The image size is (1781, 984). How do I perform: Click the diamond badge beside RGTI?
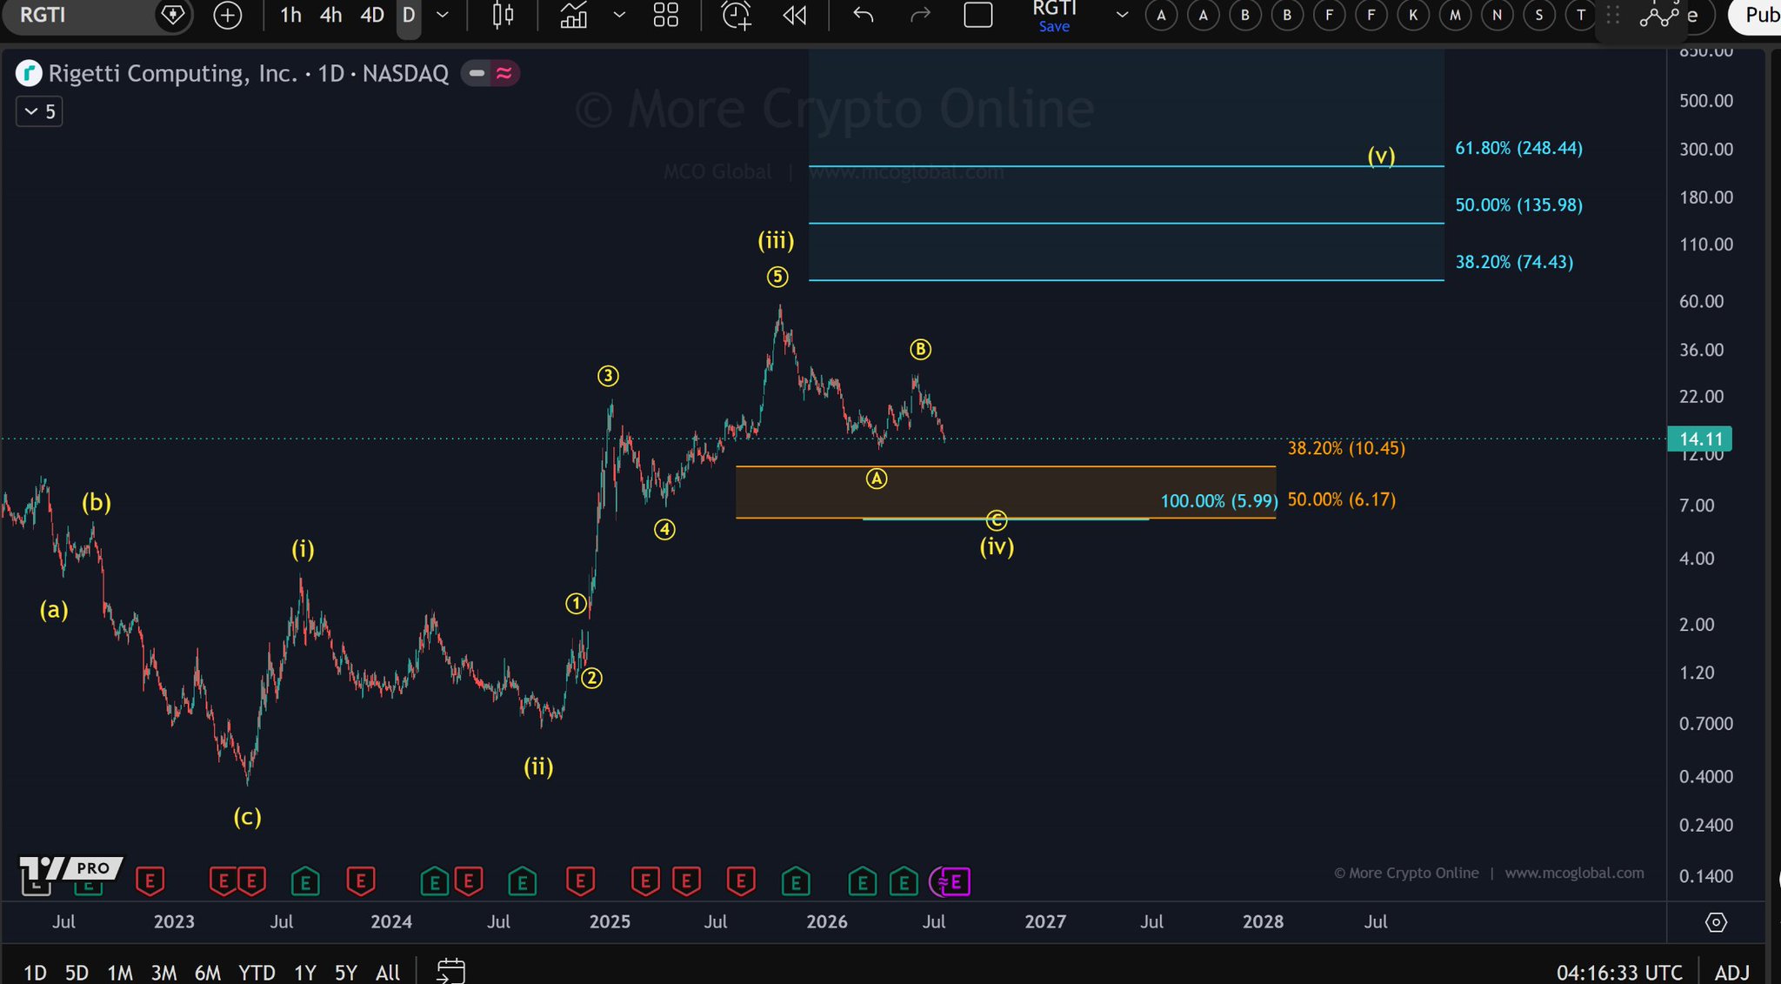(x=173, y=15)
